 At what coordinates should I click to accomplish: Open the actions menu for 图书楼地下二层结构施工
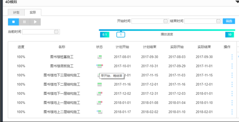pyautogui.click(x=232, y=84)
